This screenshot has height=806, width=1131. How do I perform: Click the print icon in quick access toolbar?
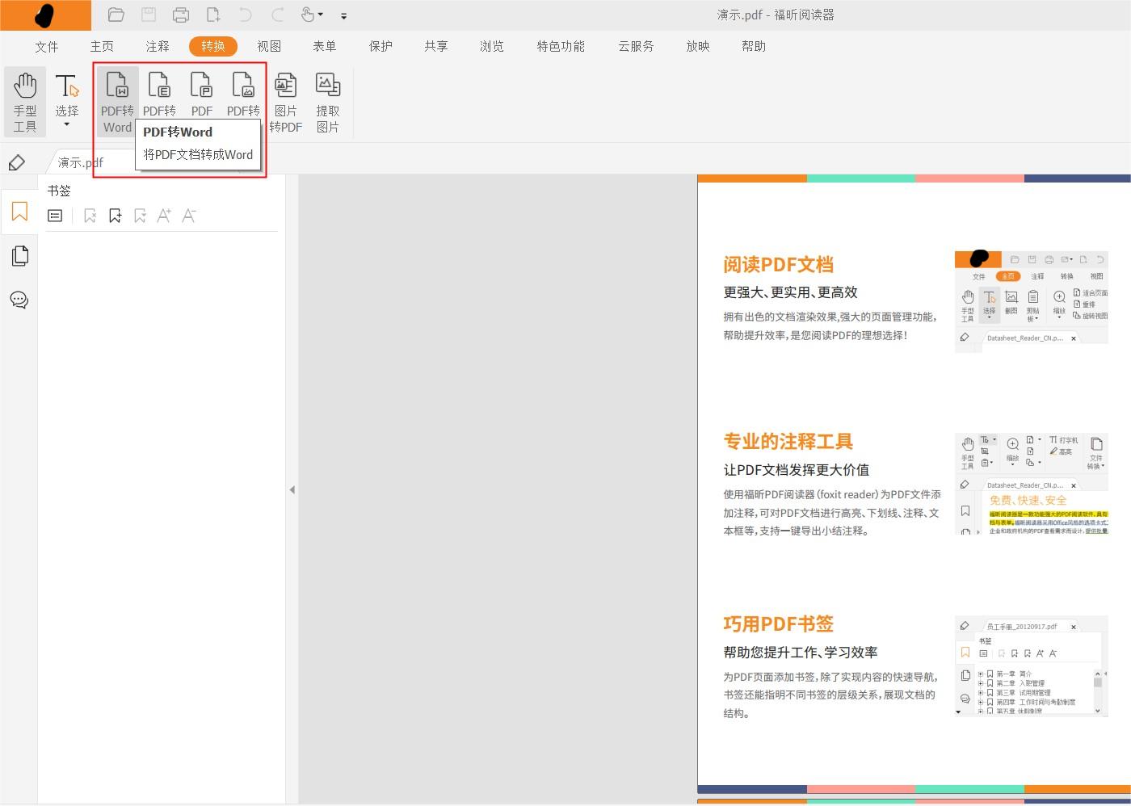tap(180, 14)
